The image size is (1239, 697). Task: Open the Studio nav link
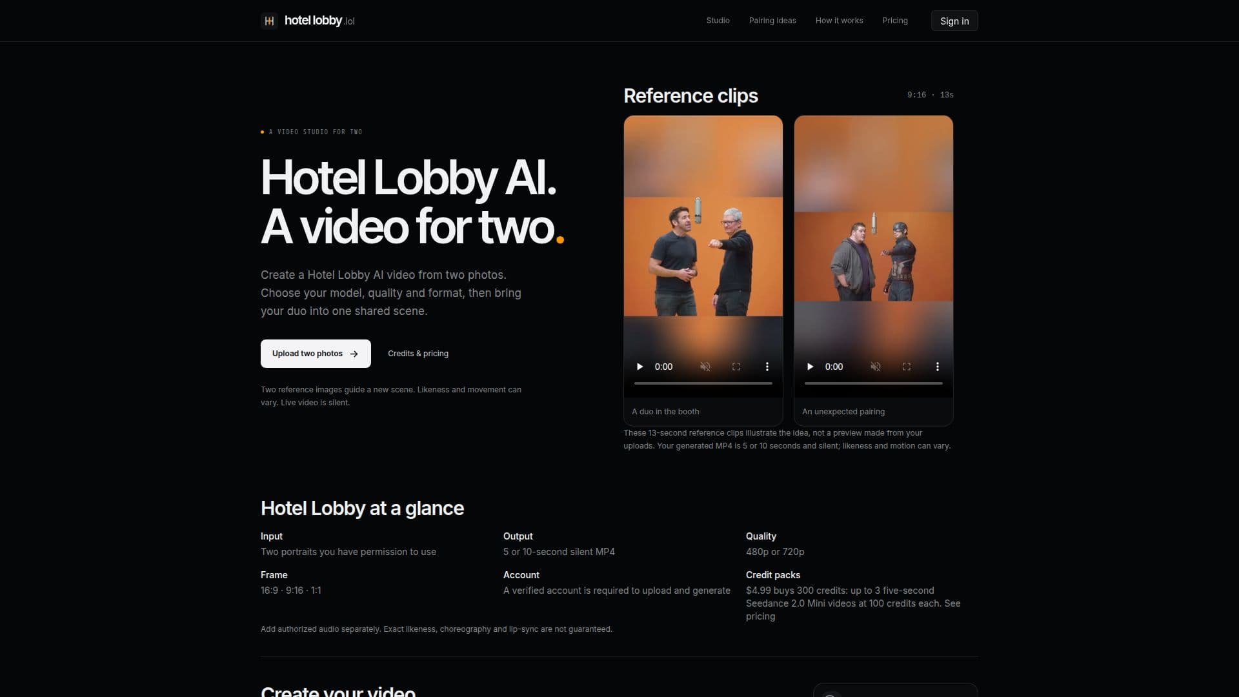(x=718, y=21)
